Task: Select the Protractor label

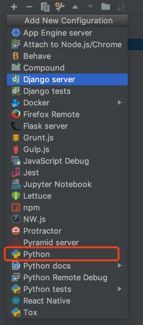Action: pos(42,231)
